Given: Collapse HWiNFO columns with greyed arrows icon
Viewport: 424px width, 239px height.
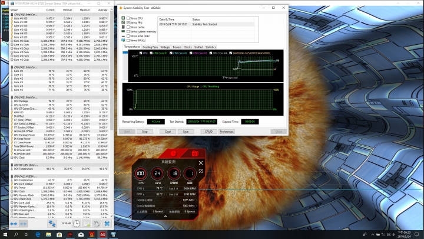Looking at the screenshot, I should tap(23, 224).
